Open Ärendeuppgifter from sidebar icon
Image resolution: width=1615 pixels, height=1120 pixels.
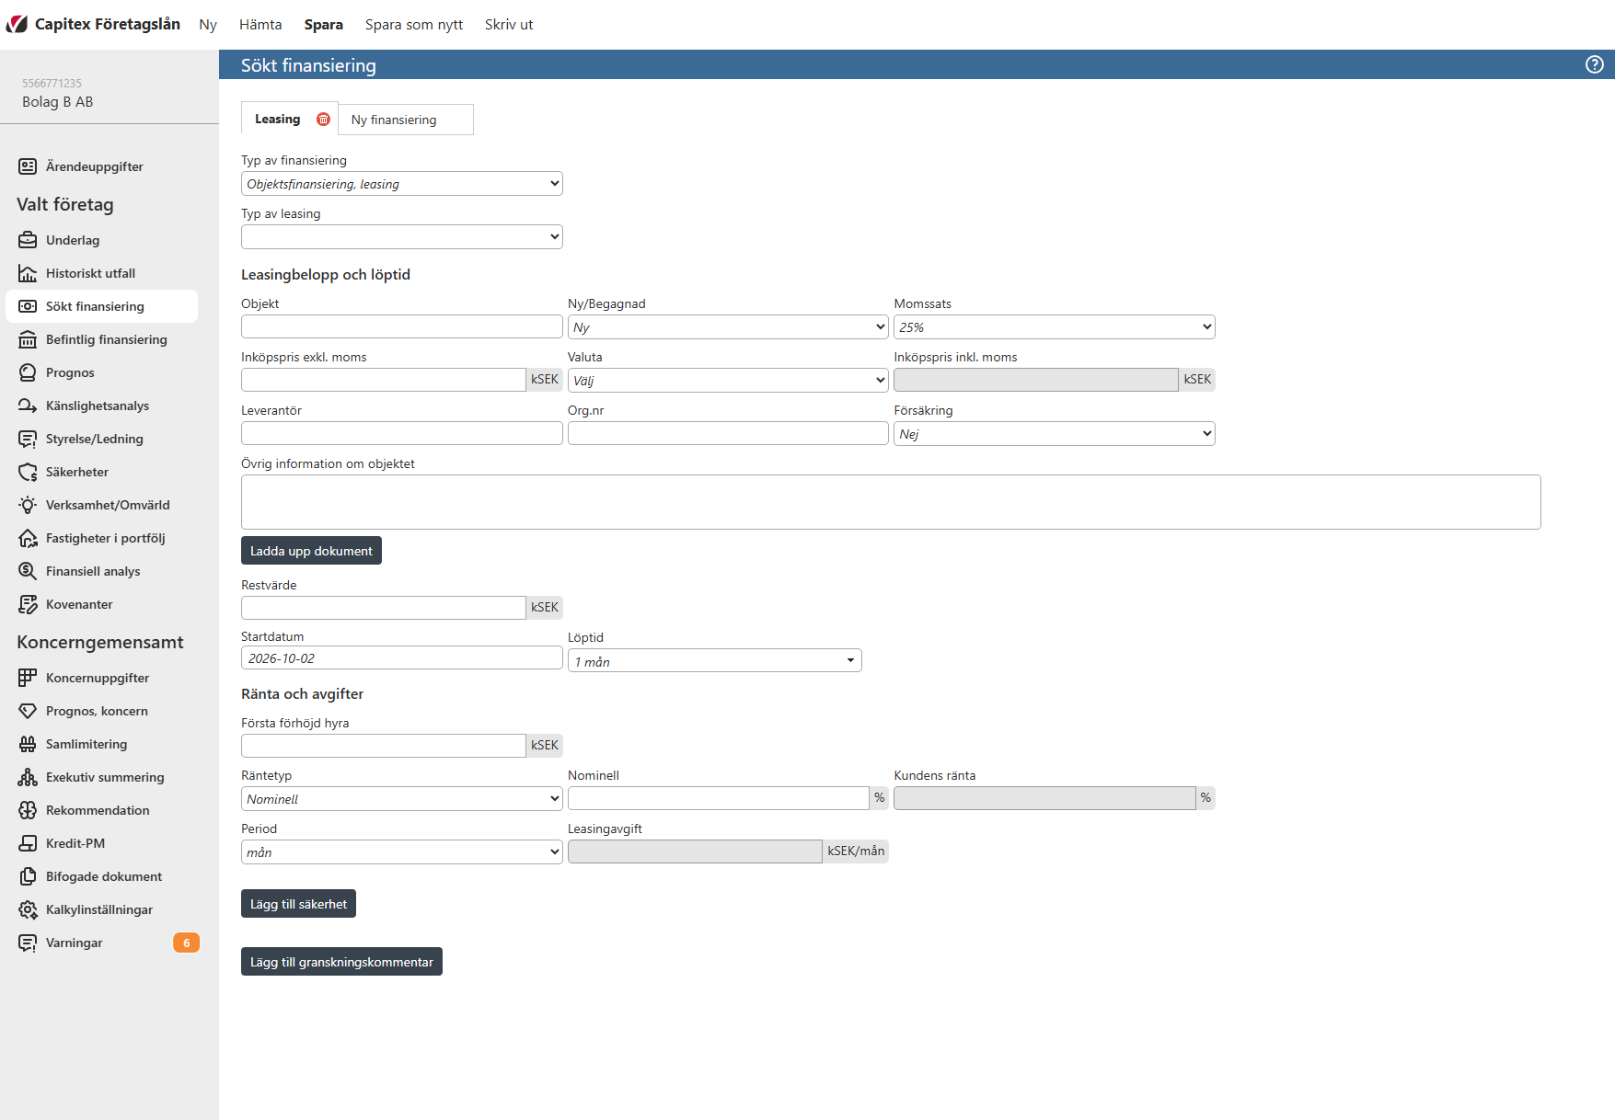28,166
